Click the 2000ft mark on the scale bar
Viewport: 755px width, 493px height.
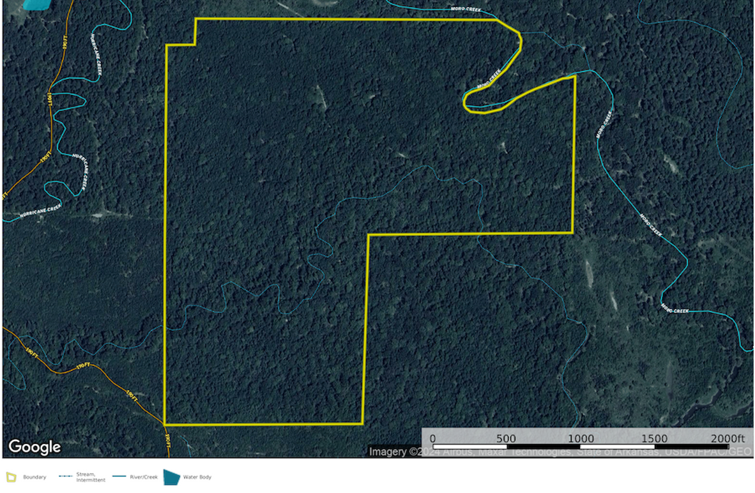point(728,439)
